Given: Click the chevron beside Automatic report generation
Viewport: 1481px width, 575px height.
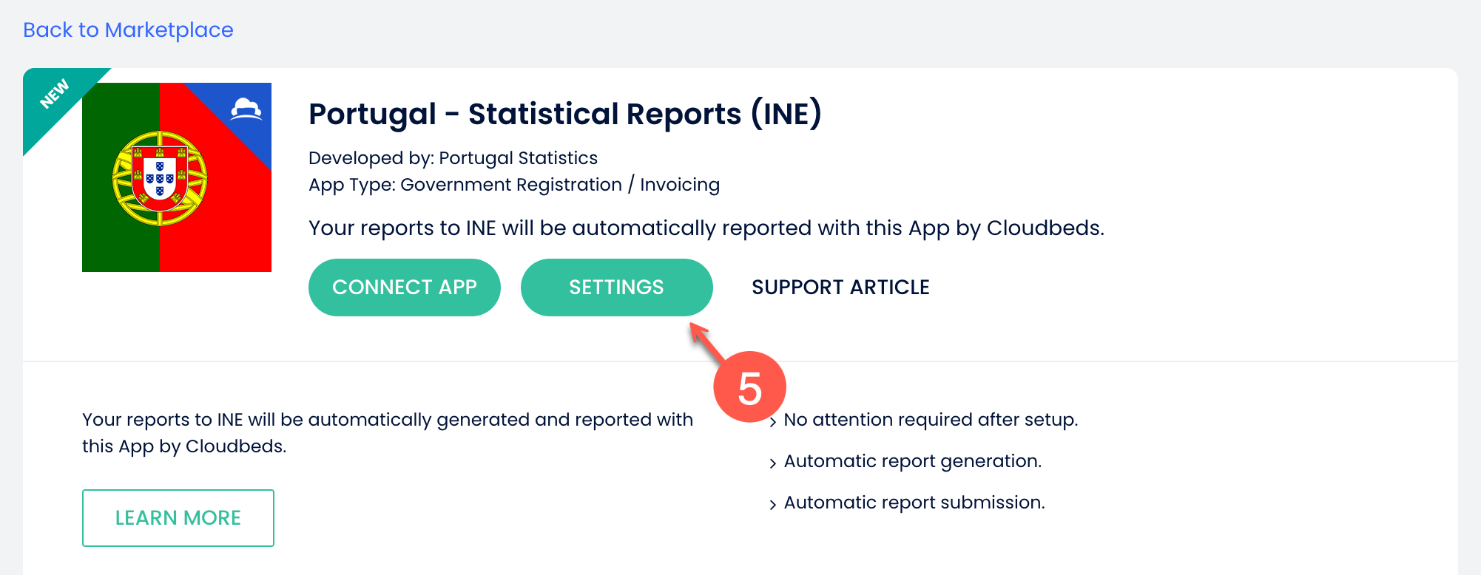Looking at the screenshot, I should click(x=772, y=463).
